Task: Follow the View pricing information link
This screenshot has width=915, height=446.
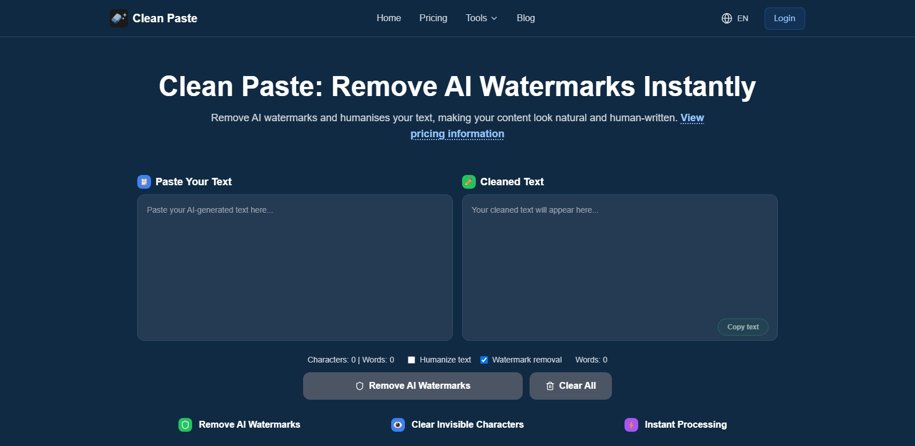Action: coord(457,134)
